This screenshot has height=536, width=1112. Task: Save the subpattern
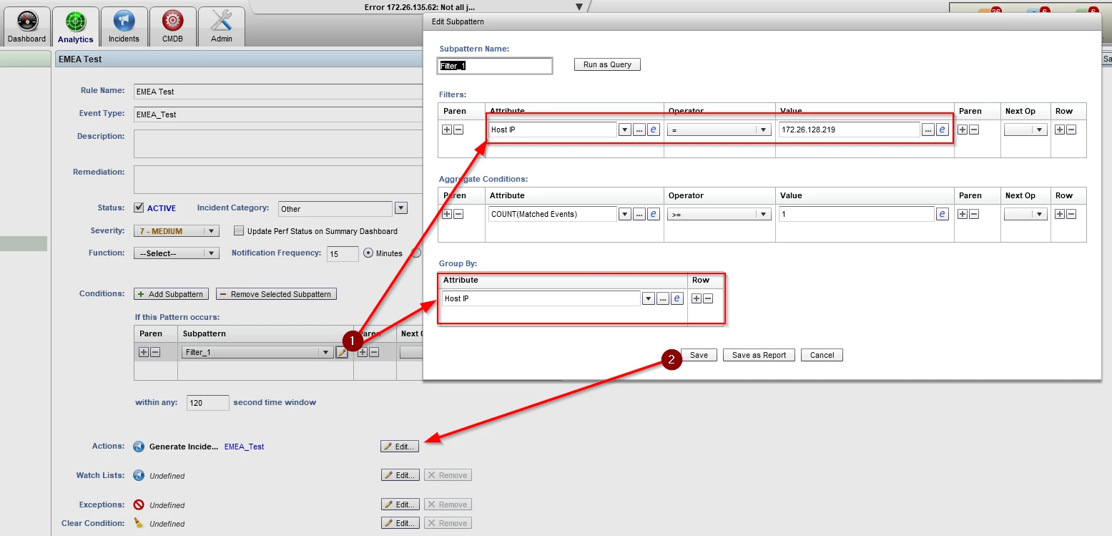[x=699, y=355]
